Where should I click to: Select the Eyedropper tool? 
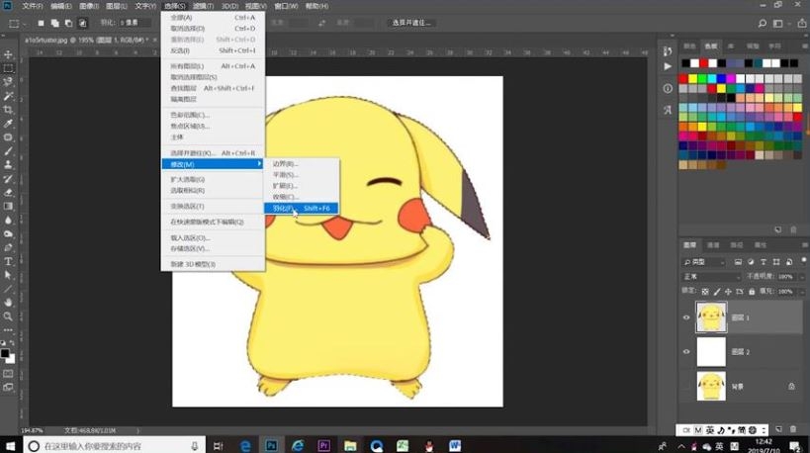pos(8,124)
